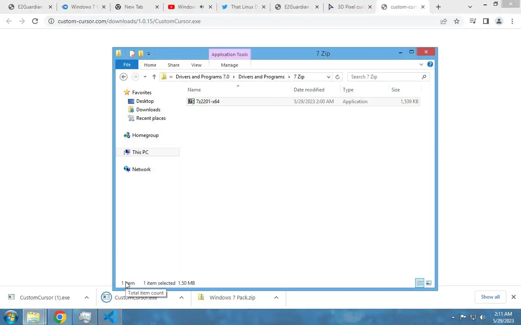Open the Windows Start button
Image resolution: width=521 pixels, height=325 pixels.
coord(11,317)
